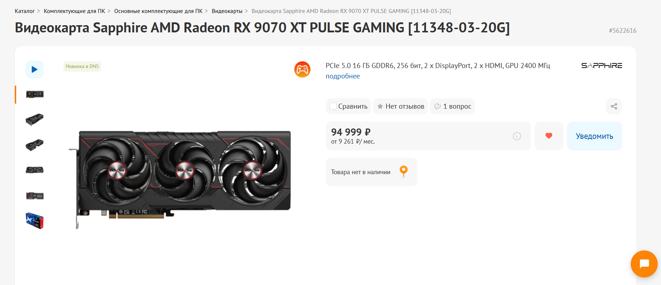Click the Уведомить button
Image resolution: width=661 pixels, height=285 pixels.
tap(594, 136)
